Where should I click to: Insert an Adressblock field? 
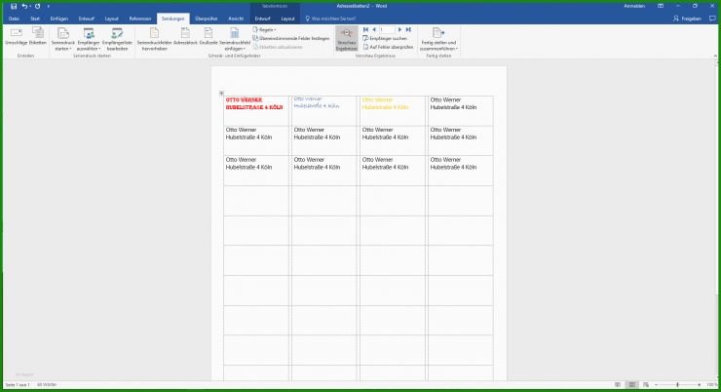point(185,36)
